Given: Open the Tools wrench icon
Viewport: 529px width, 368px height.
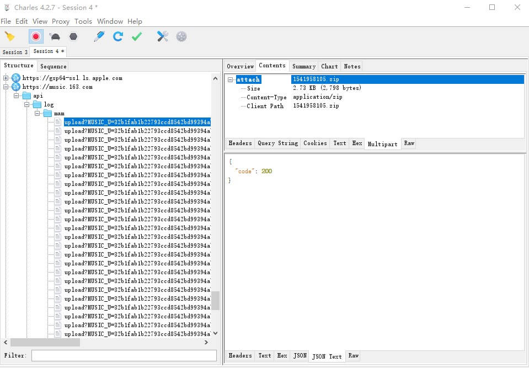Looking at the screenshot, I should click(x=163, y=36).
